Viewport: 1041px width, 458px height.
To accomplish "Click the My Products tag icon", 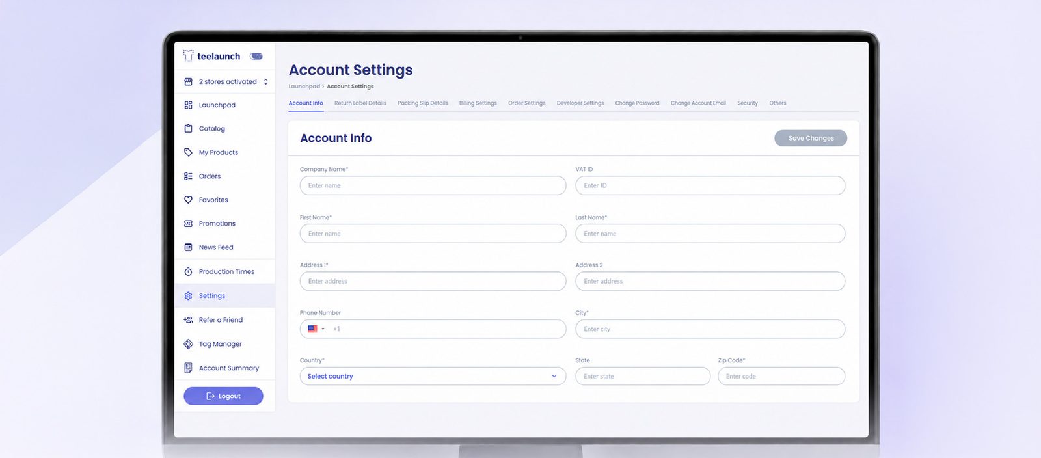I will click(x=188, y=152).
